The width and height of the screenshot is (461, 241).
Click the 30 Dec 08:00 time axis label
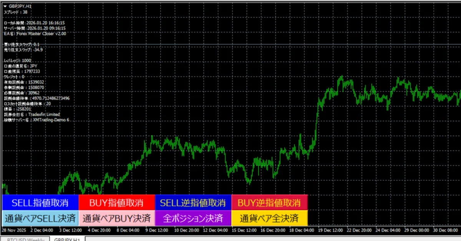point(445,231)
